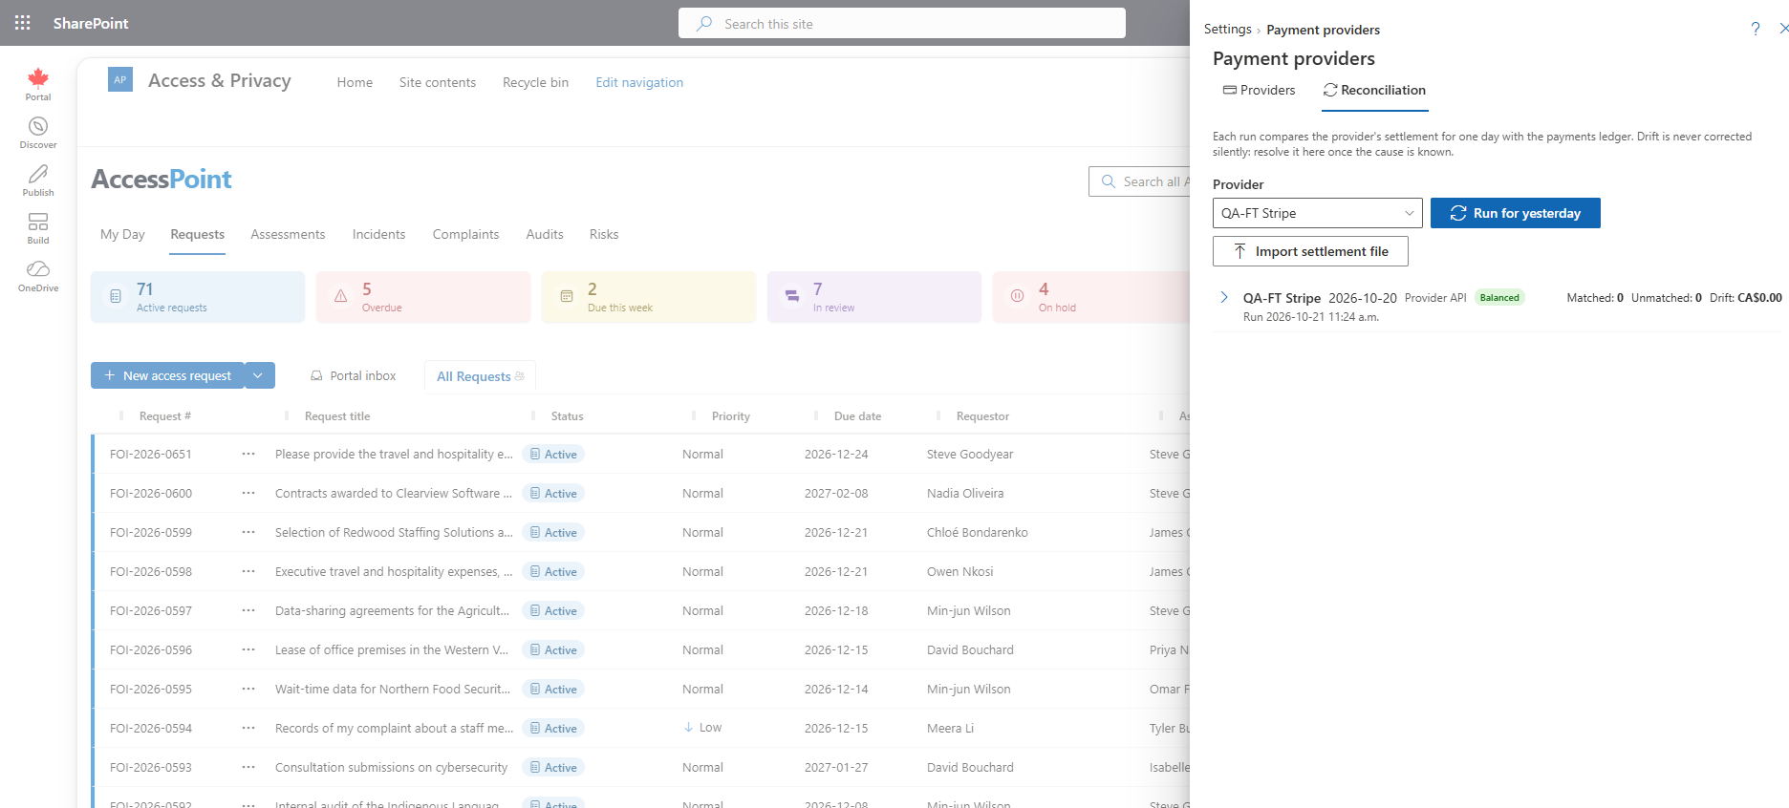
Task: Click the In review card icon
Action: tap(792, 297)
